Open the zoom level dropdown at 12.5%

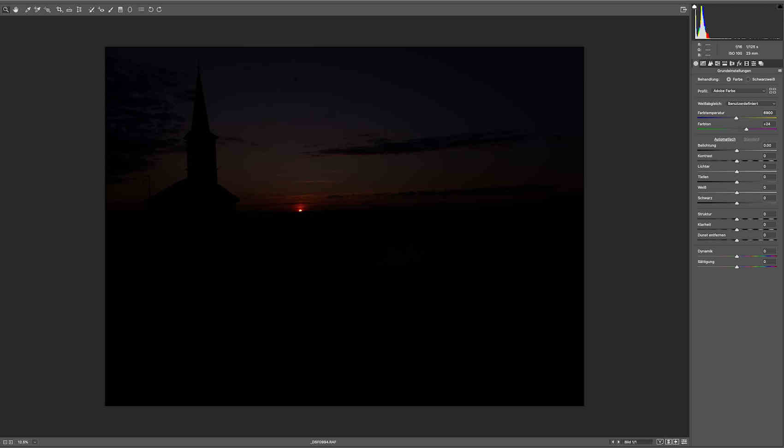coord(35,442)
